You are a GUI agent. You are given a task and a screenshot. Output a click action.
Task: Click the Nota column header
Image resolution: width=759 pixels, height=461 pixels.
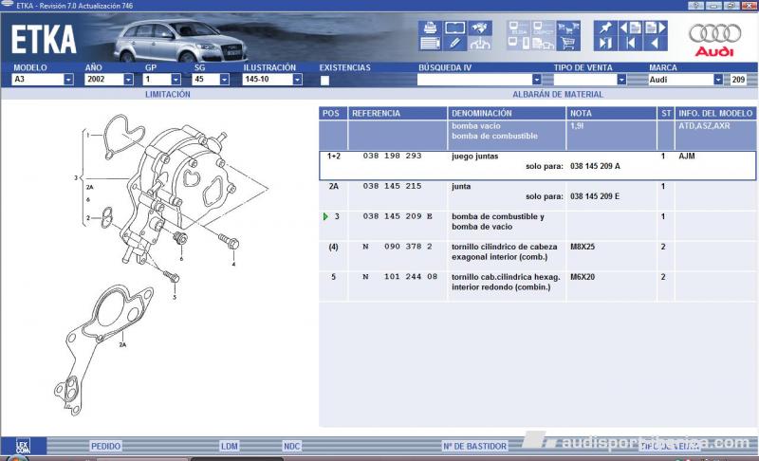point(611,113)
